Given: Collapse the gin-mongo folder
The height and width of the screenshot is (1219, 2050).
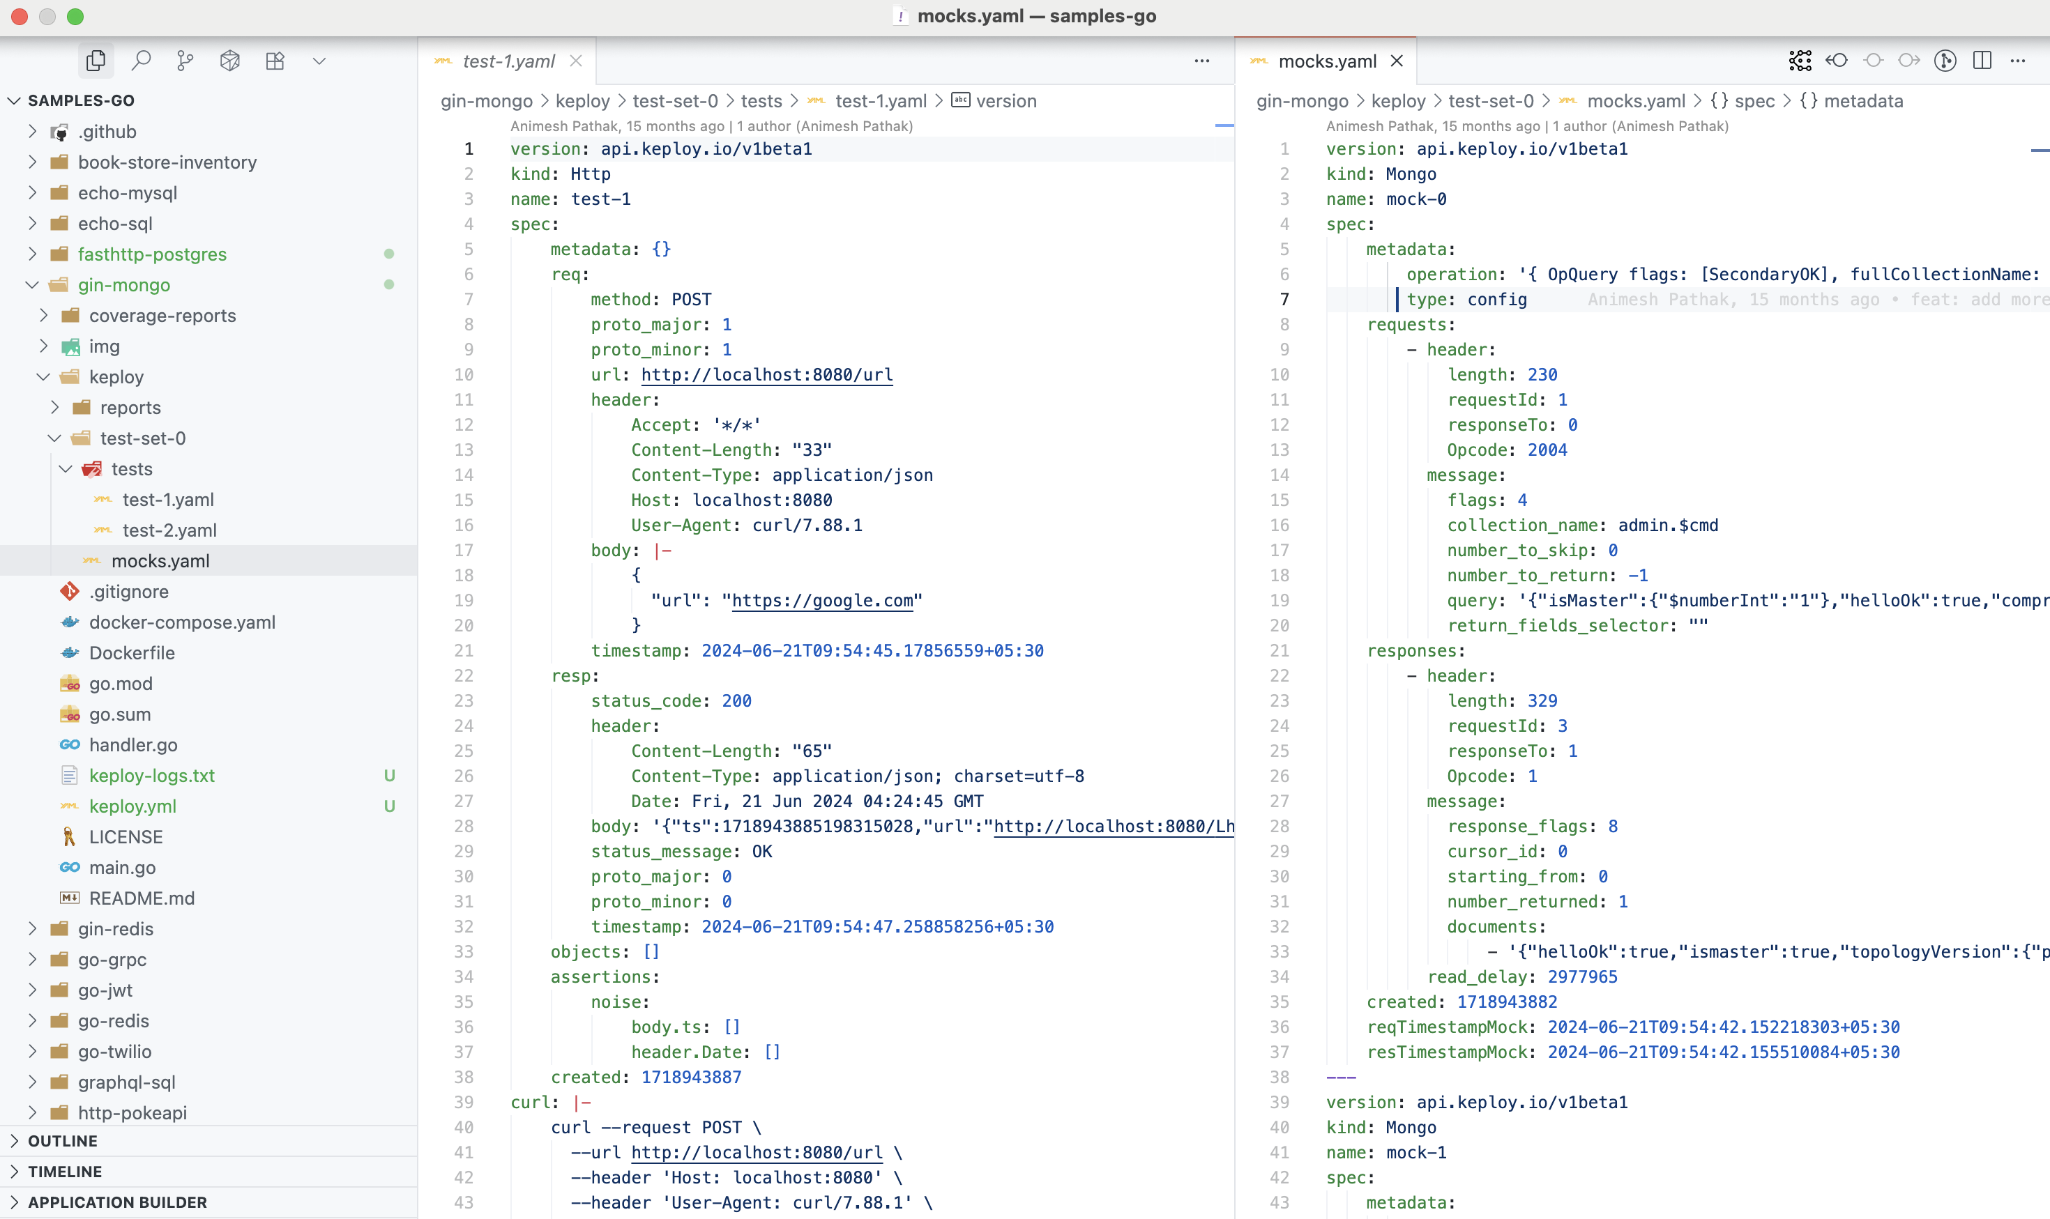Looking at the screenshot, I should point(33,285).
